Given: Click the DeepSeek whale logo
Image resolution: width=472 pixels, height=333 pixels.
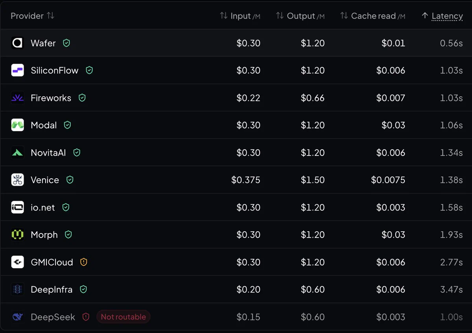Looking at the screenshot, I should pos(17,317).
